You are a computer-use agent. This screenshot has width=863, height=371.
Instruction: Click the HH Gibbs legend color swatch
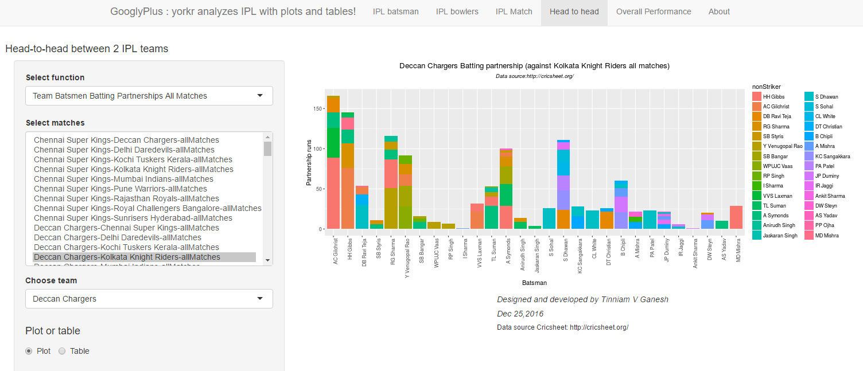click(x=756, y=97)
